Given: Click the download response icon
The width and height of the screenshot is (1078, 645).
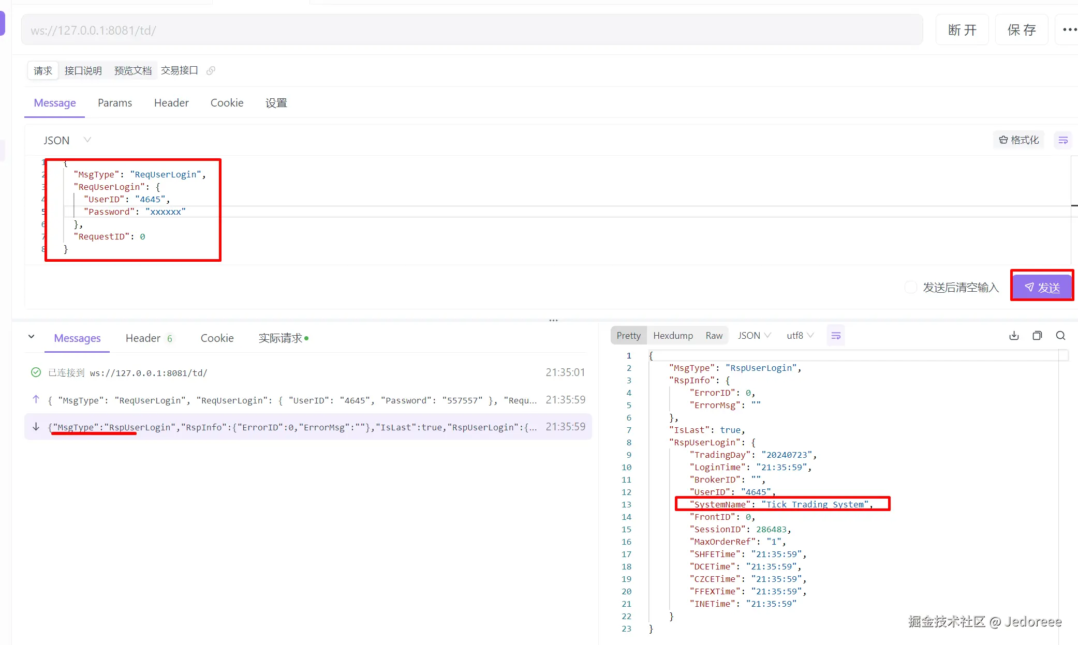Looking at the screenshot, I should [1014, 336].
